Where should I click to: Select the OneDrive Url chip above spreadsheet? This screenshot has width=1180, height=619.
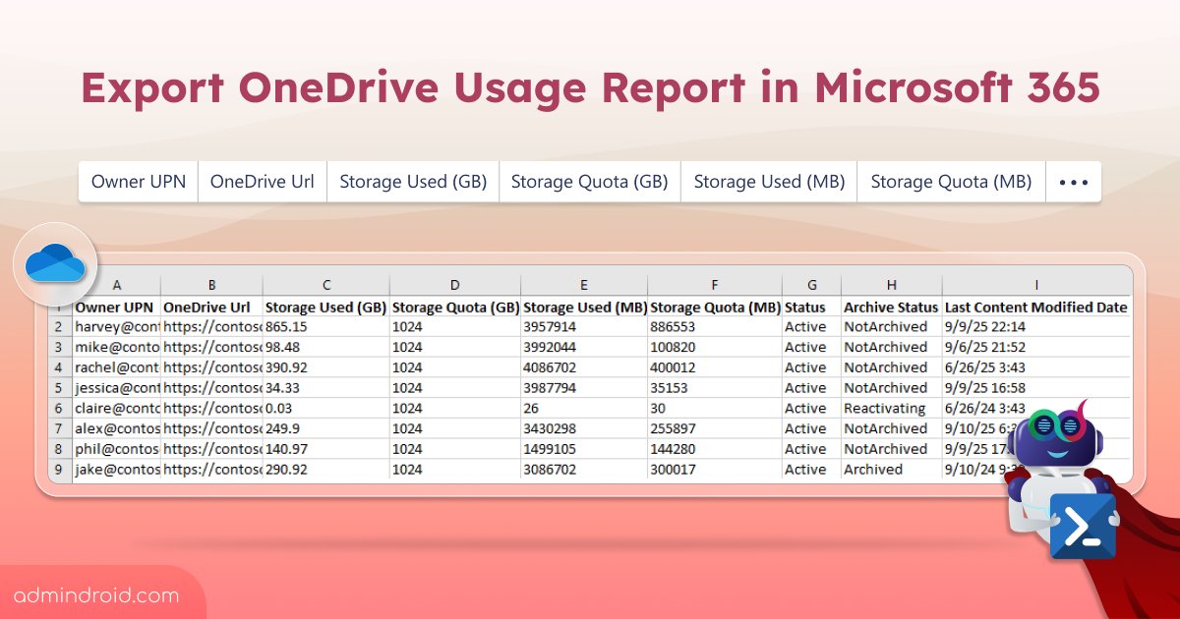263,182
